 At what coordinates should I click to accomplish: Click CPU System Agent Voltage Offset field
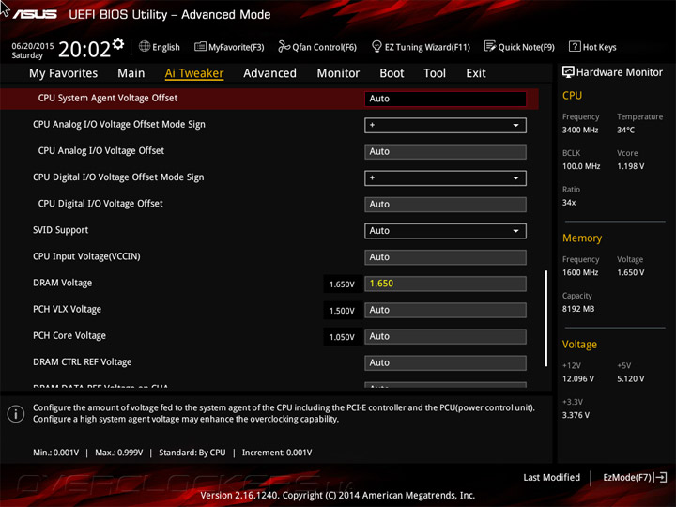(x=445, y=99)
